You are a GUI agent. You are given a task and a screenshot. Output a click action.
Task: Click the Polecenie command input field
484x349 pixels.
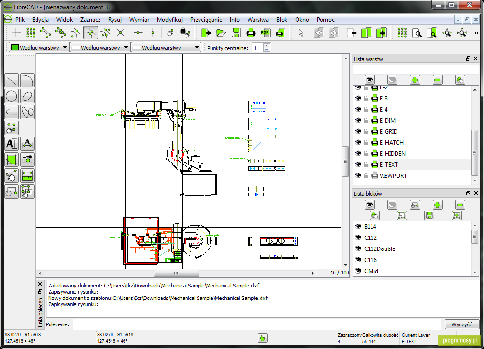click(257, 324)
